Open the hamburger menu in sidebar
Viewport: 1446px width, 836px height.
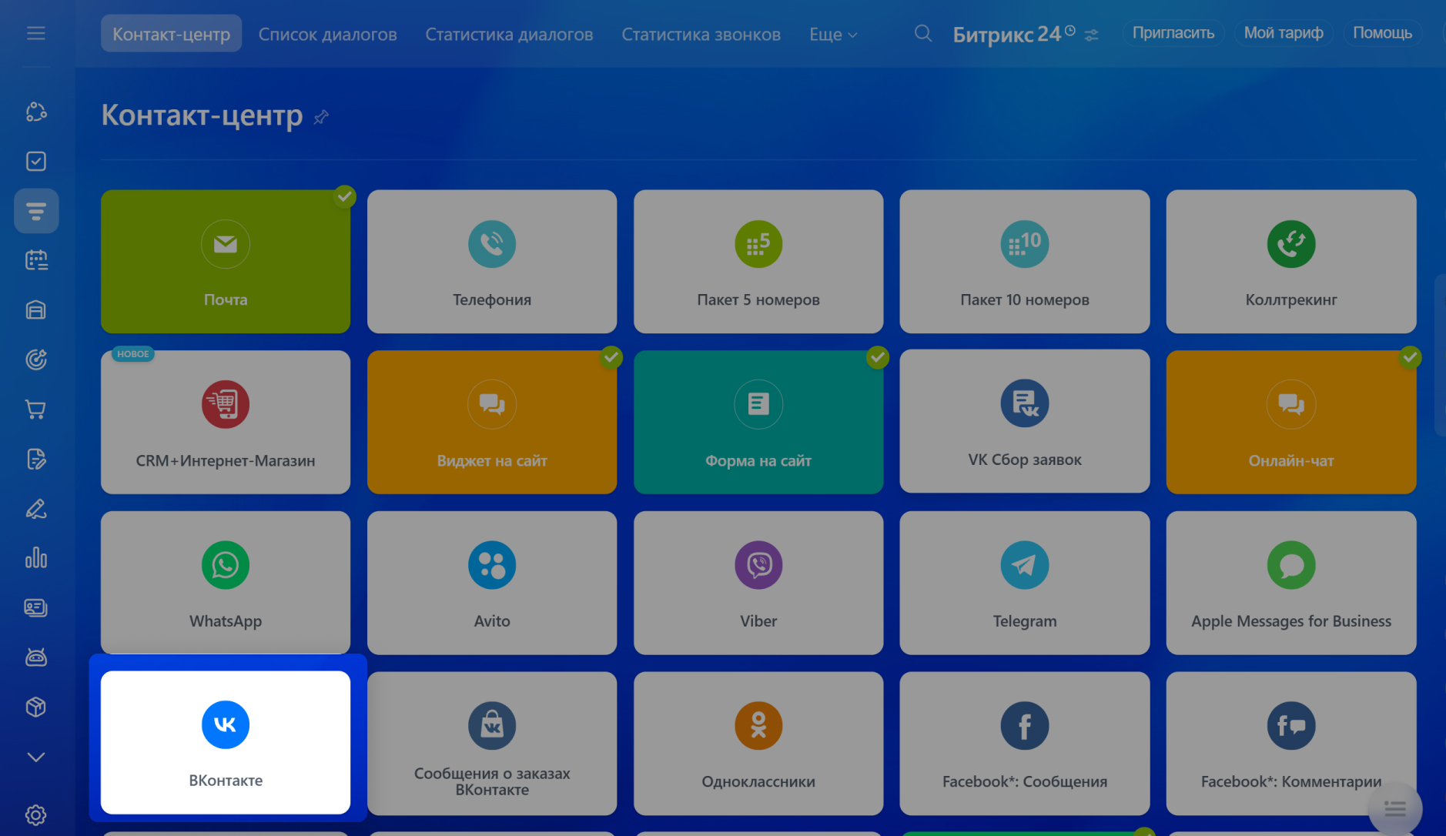pos(36,33)
